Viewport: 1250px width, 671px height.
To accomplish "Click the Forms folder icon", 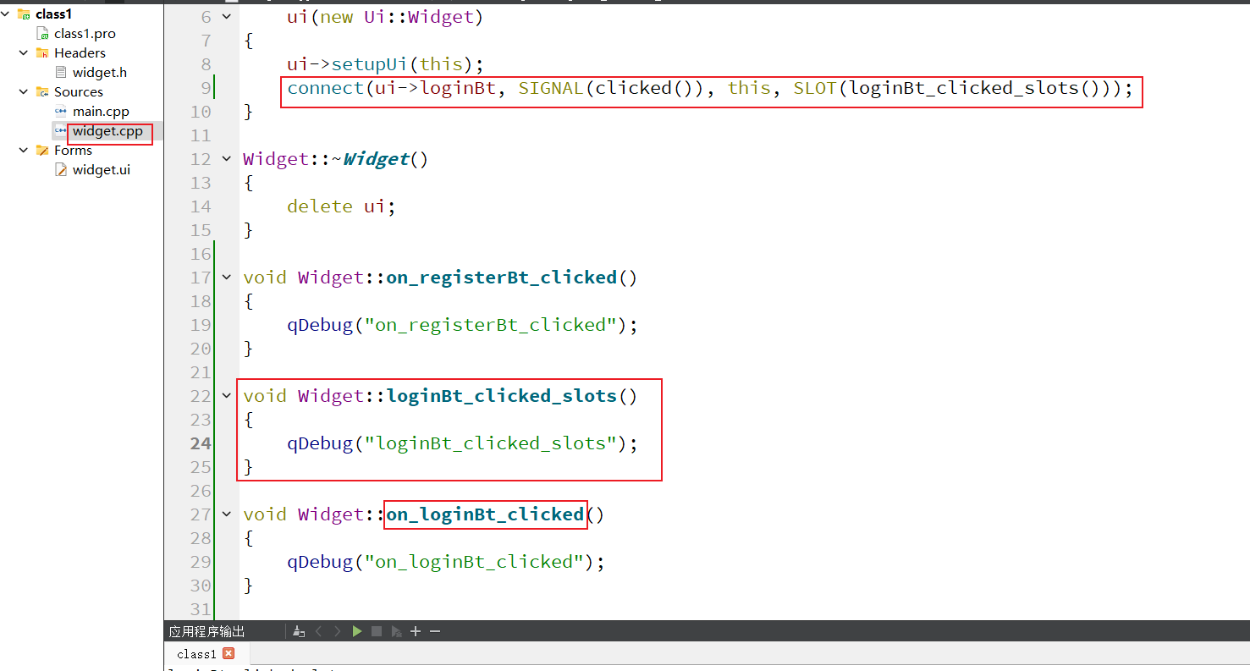I will point(42,151).
